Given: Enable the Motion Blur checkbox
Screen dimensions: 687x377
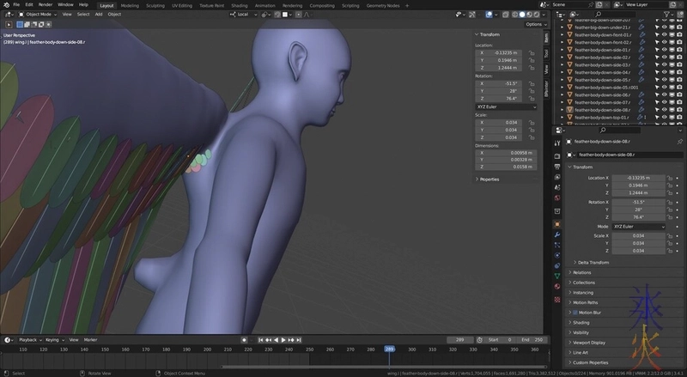Looking at the screenshot, I should coord(575,313).
